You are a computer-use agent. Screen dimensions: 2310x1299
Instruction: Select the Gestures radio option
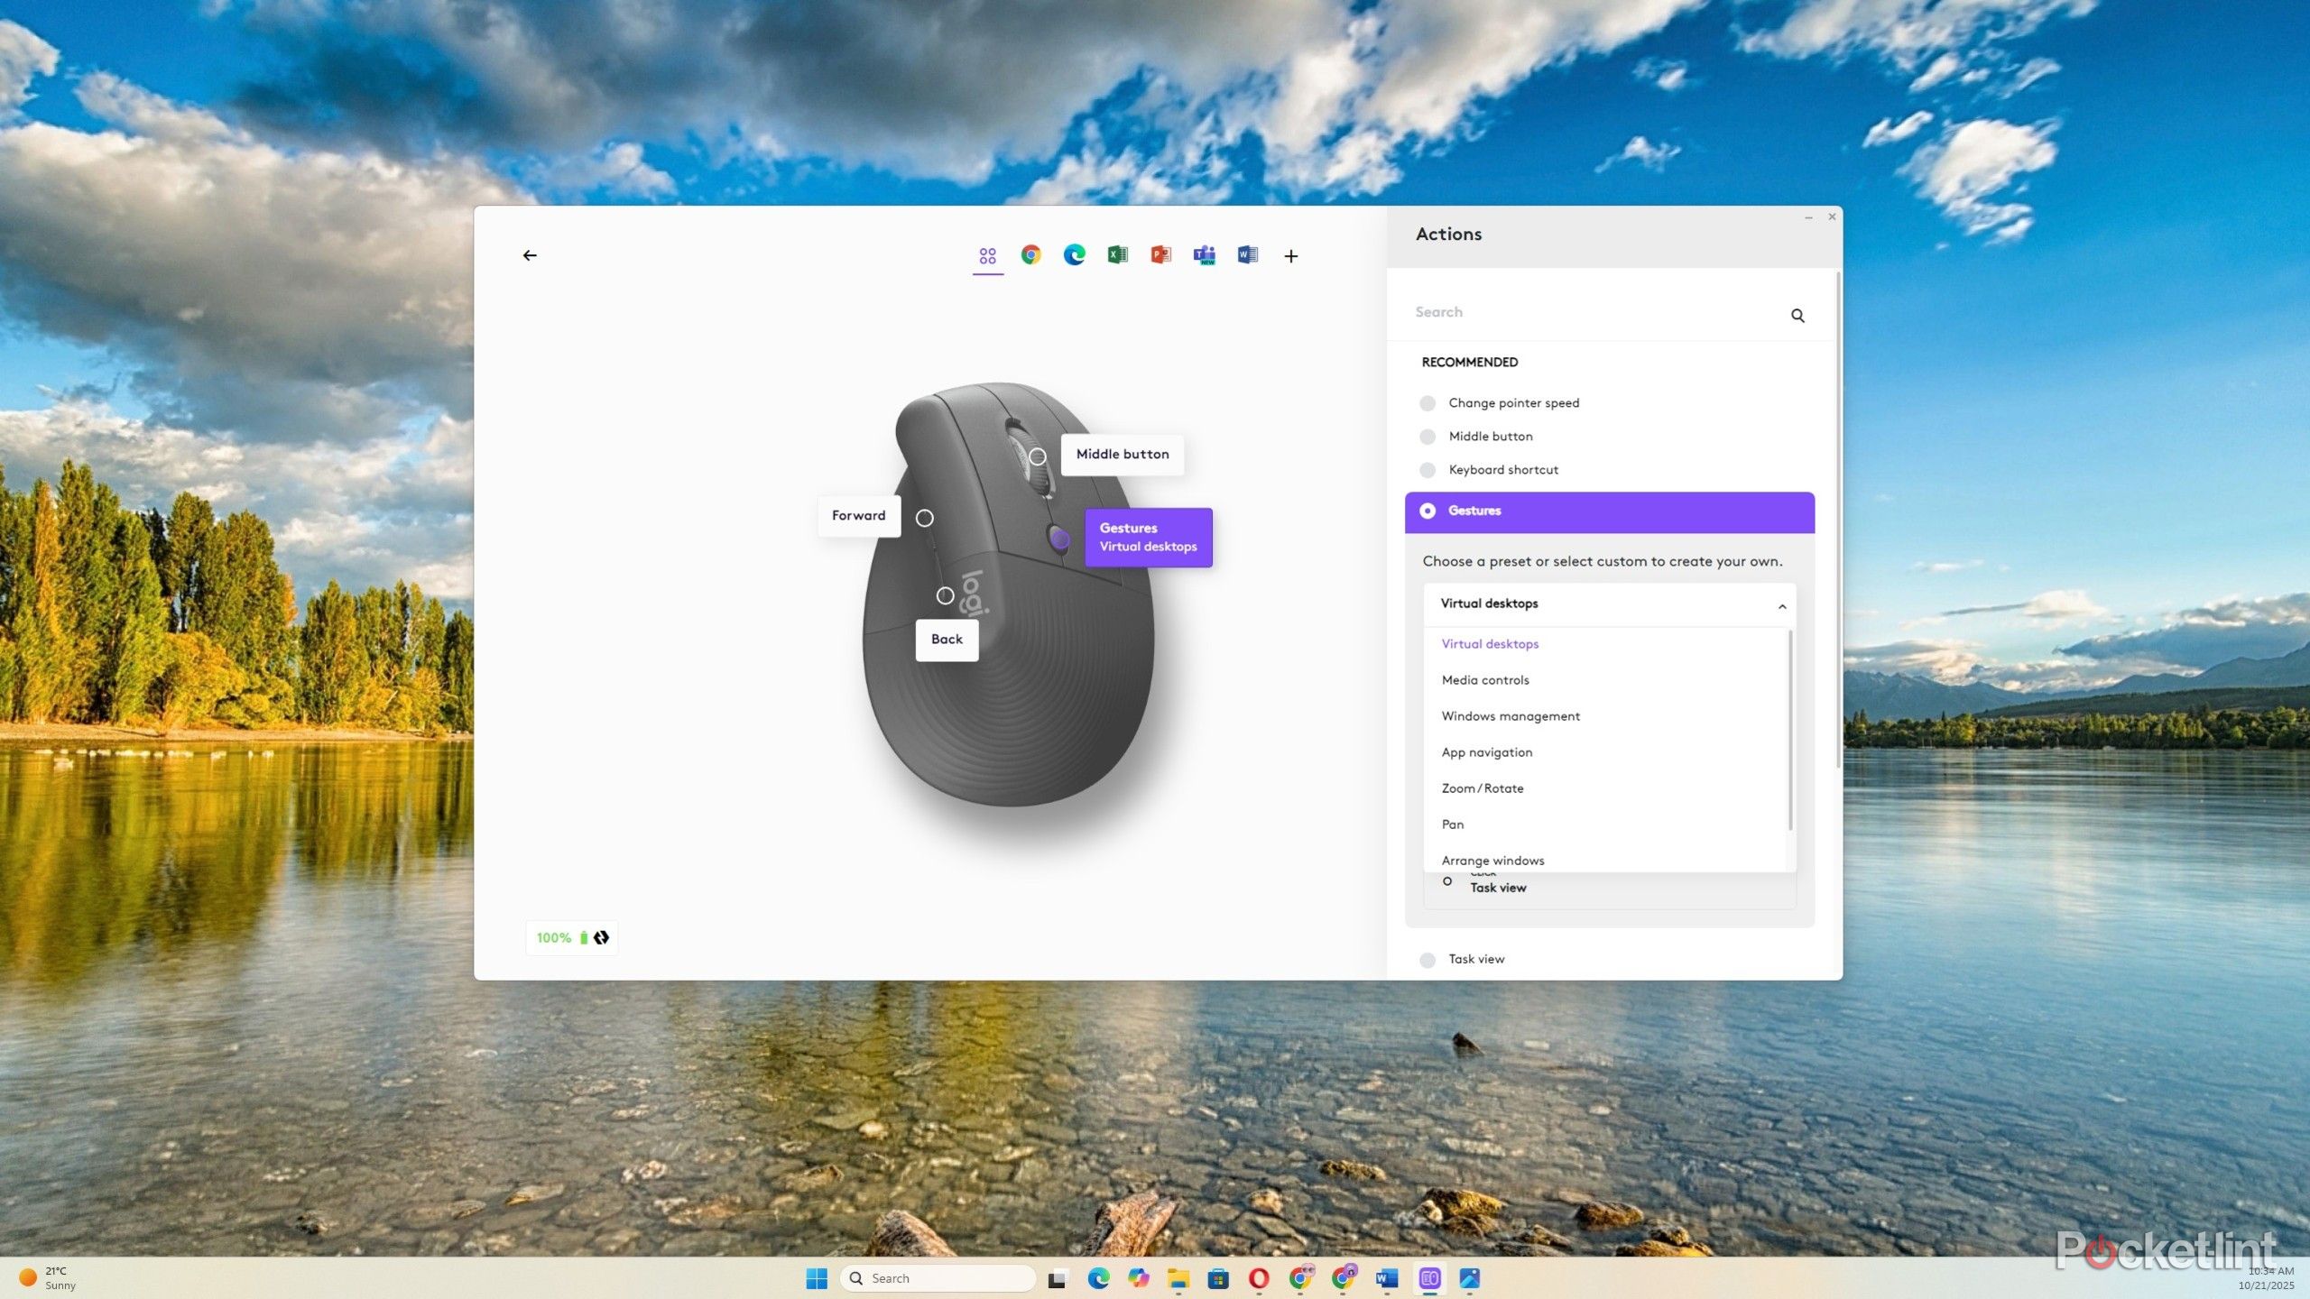point(1428,511)
